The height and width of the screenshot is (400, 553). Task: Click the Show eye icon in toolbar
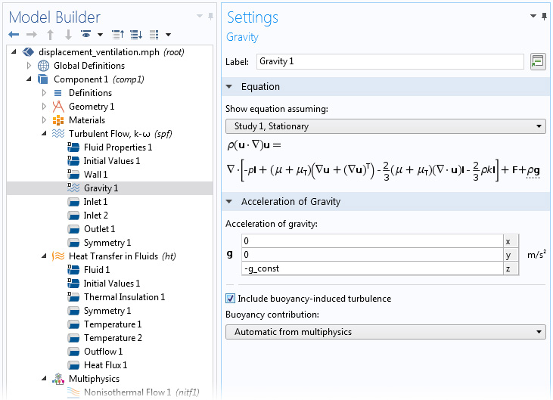click(87, 35)
